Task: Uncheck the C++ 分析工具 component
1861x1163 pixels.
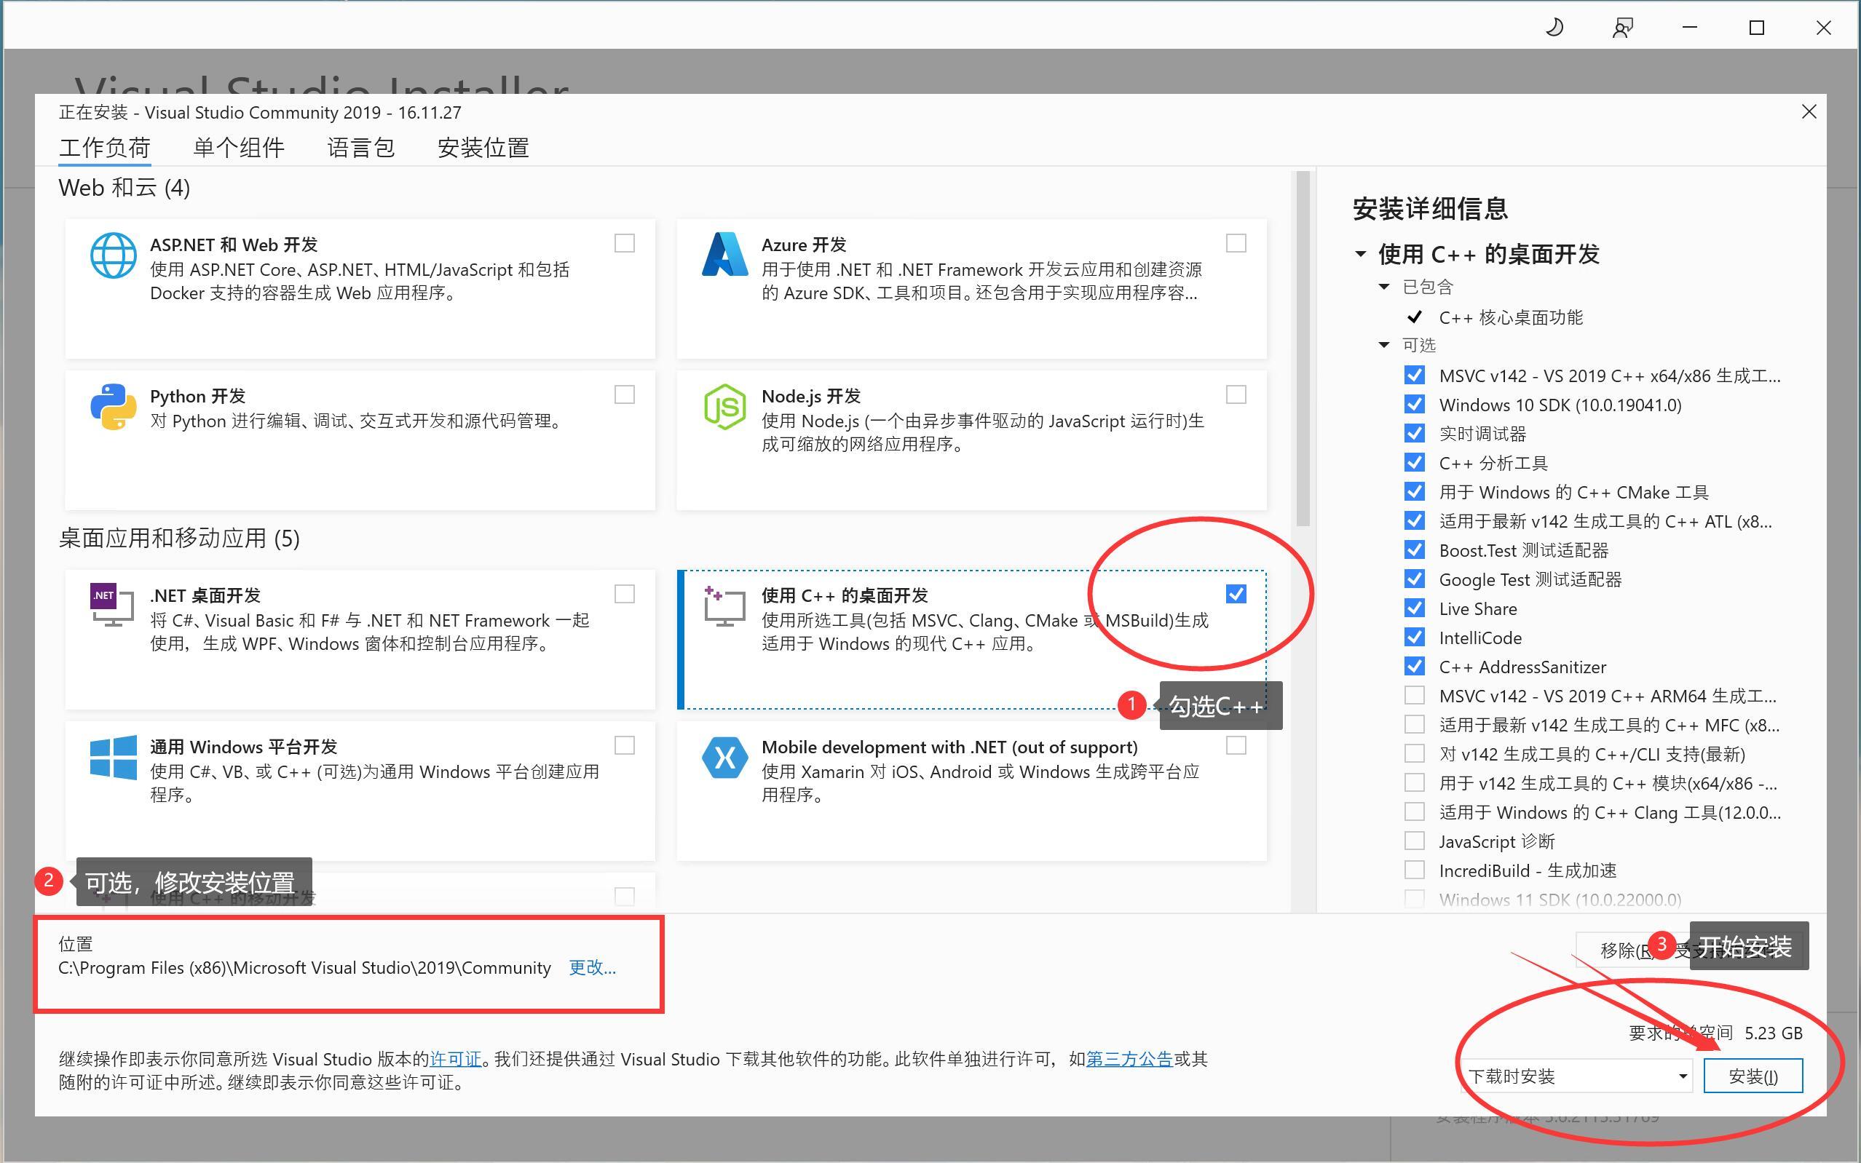Action: click(1414, 462)
